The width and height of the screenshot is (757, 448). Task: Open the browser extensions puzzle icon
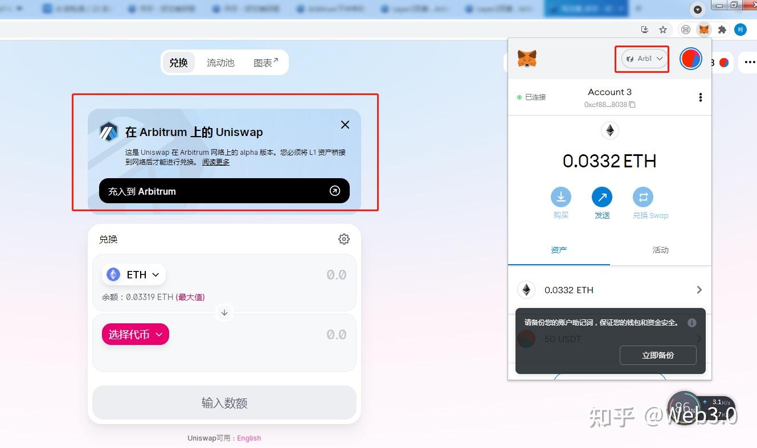722,29
